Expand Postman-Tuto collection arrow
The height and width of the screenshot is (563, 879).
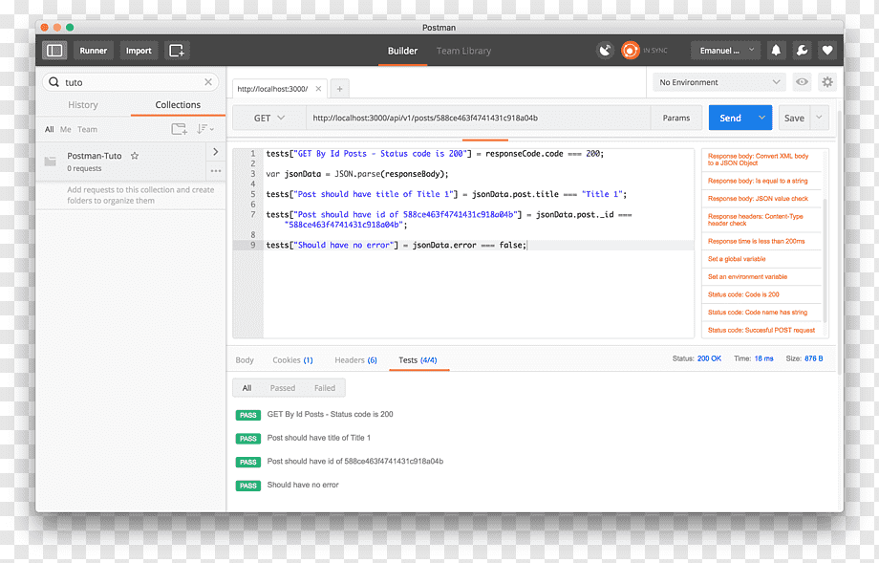tap(216, 151)
